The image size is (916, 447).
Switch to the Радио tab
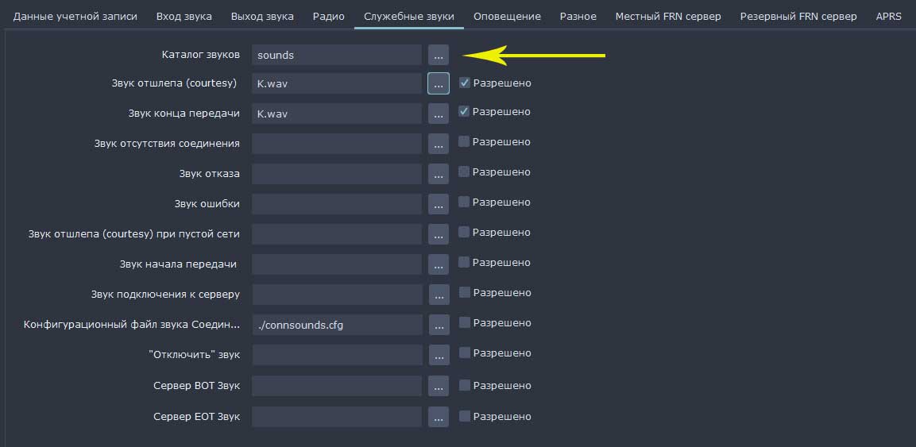point(328,16)
